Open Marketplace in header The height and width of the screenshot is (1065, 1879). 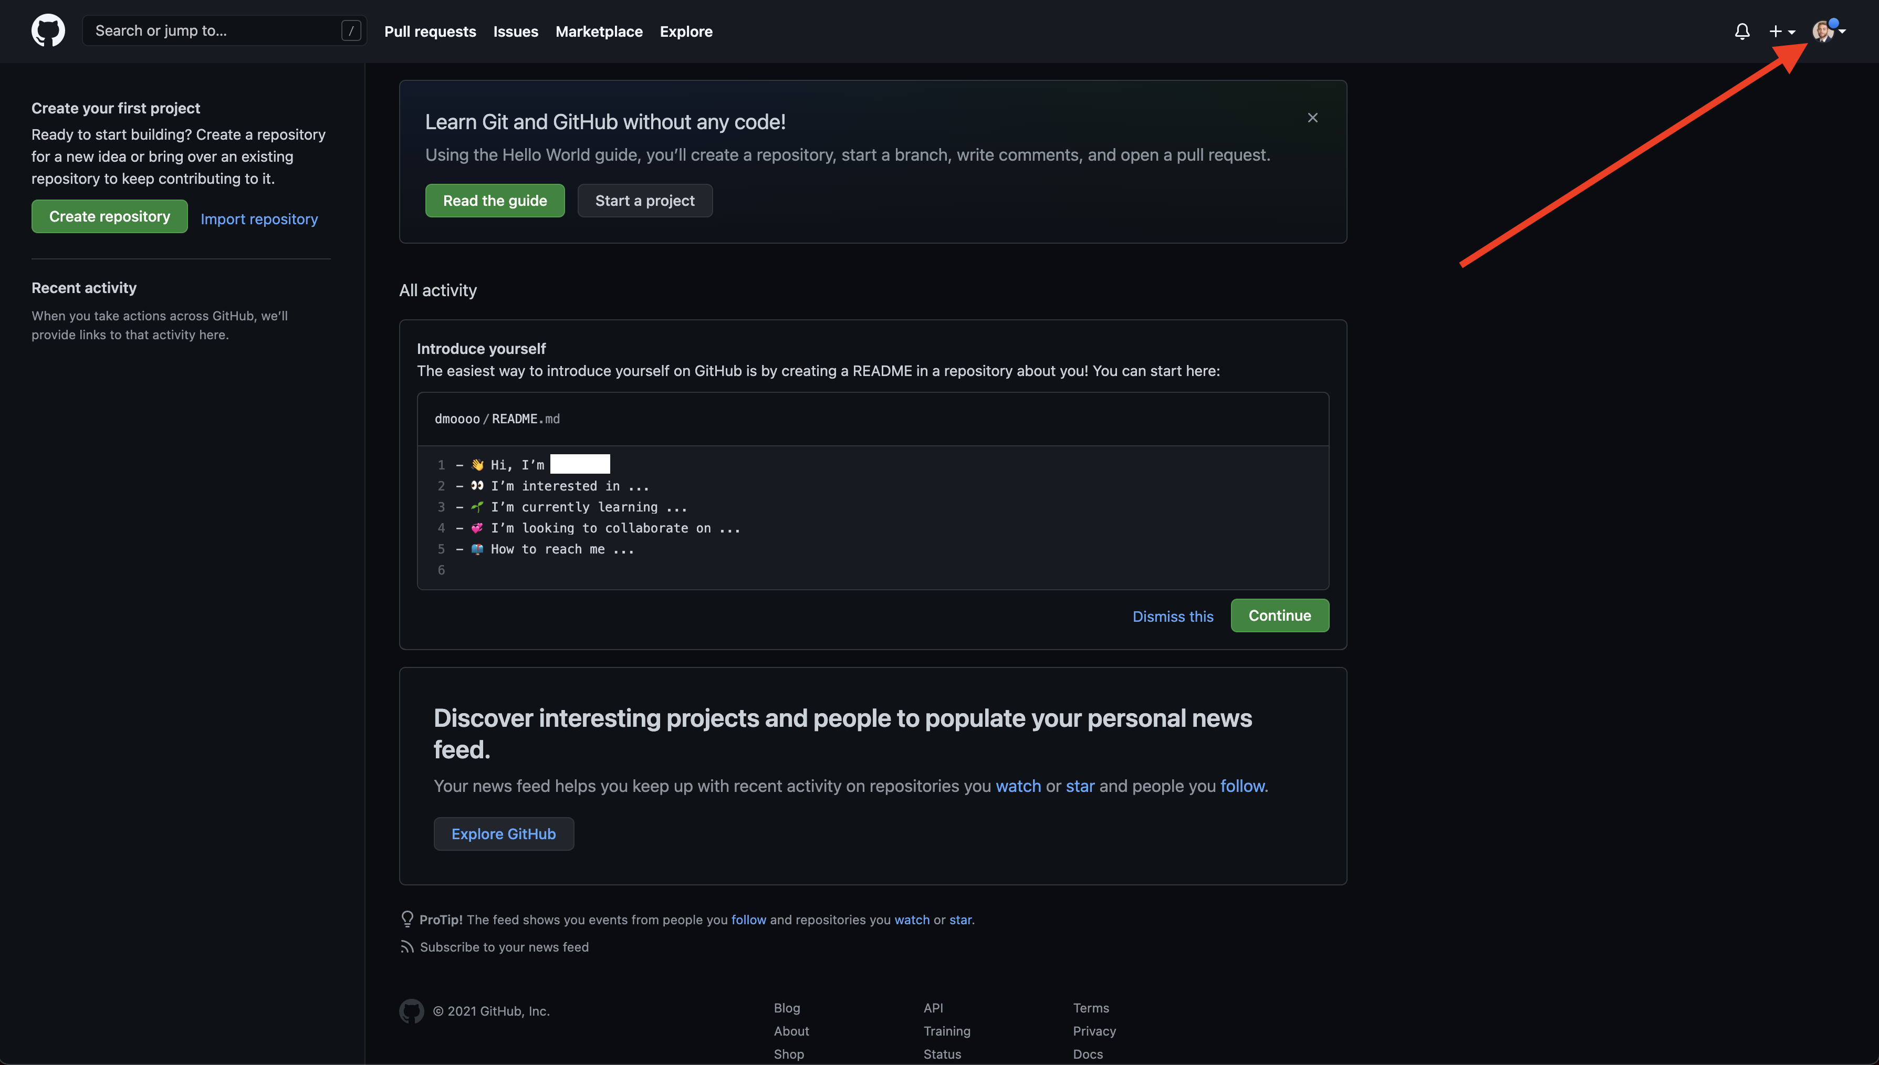(x=599, y=32)
